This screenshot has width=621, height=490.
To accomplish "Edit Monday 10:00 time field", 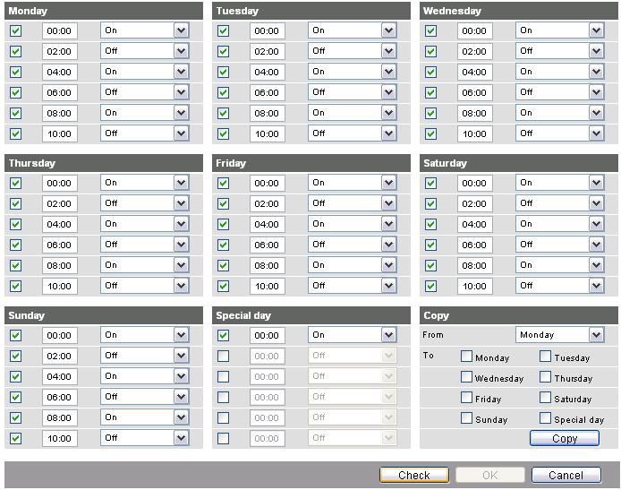I will (x=60, y=134).
